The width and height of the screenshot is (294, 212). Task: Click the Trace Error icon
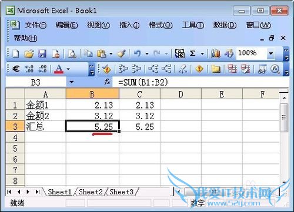click(x=199, y=69)
